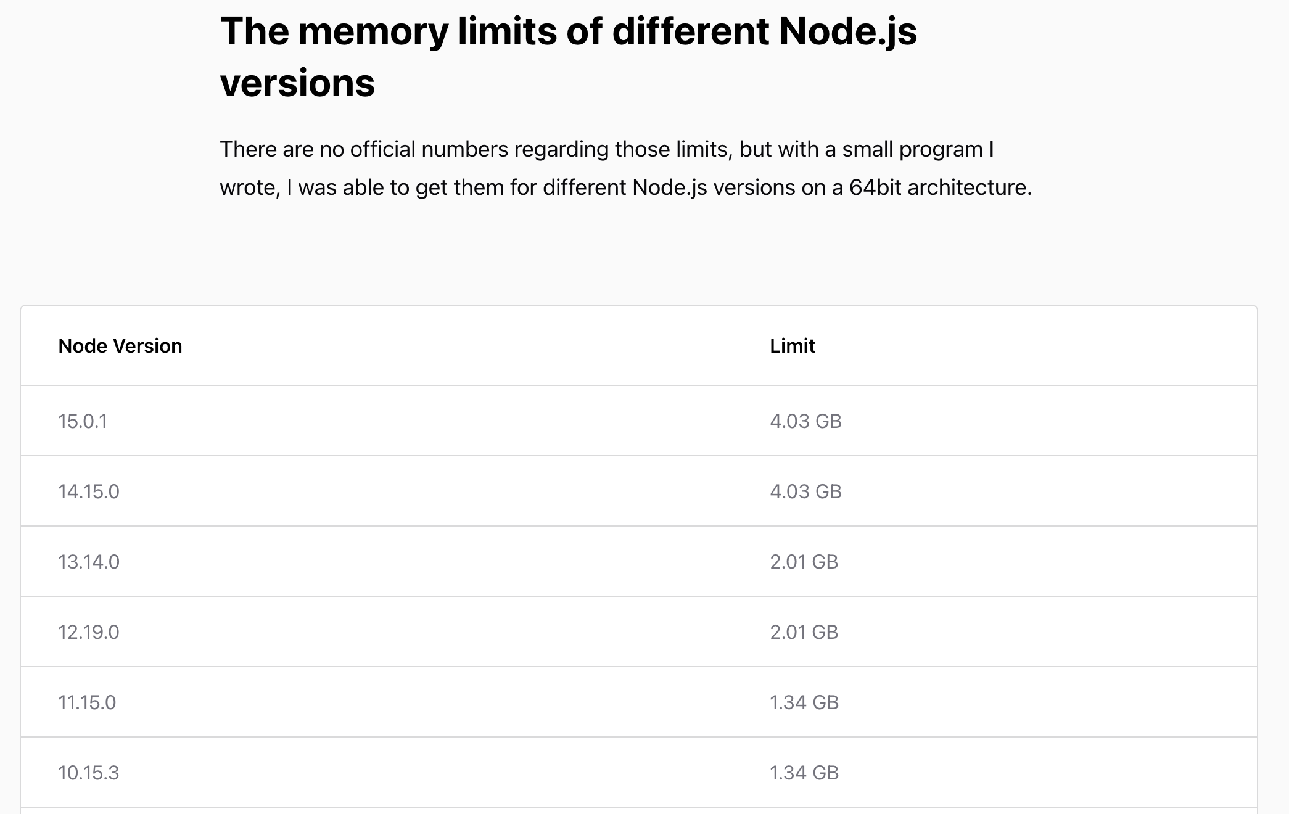The image size is (1289, 814).
Task: Click the 2.01 GB limit for 12.19.0
Action: tap(804, 632)
